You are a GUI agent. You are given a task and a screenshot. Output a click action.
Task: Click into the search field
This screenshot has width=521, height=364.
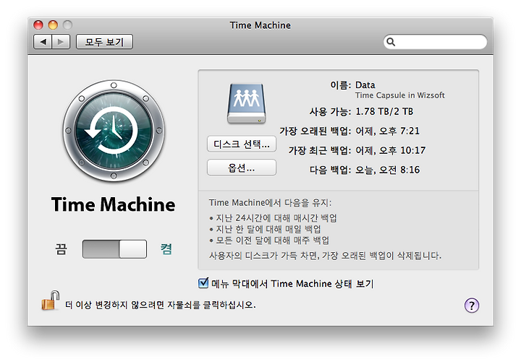point(435,42)
